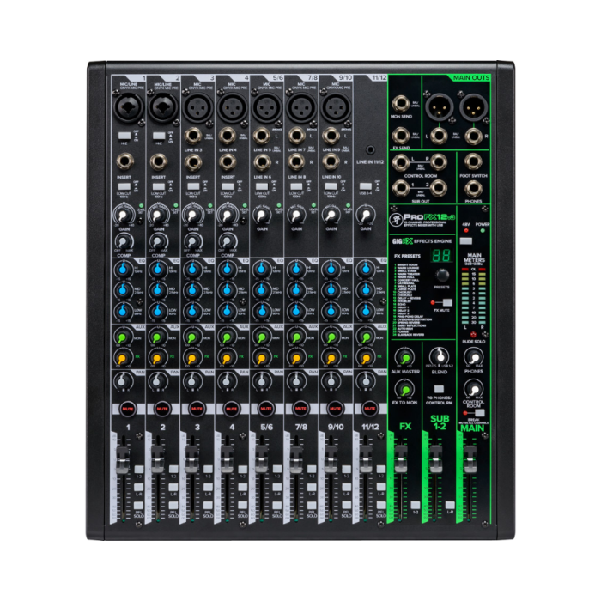Click the FX TO MON knob

click(x=405, y=390)
